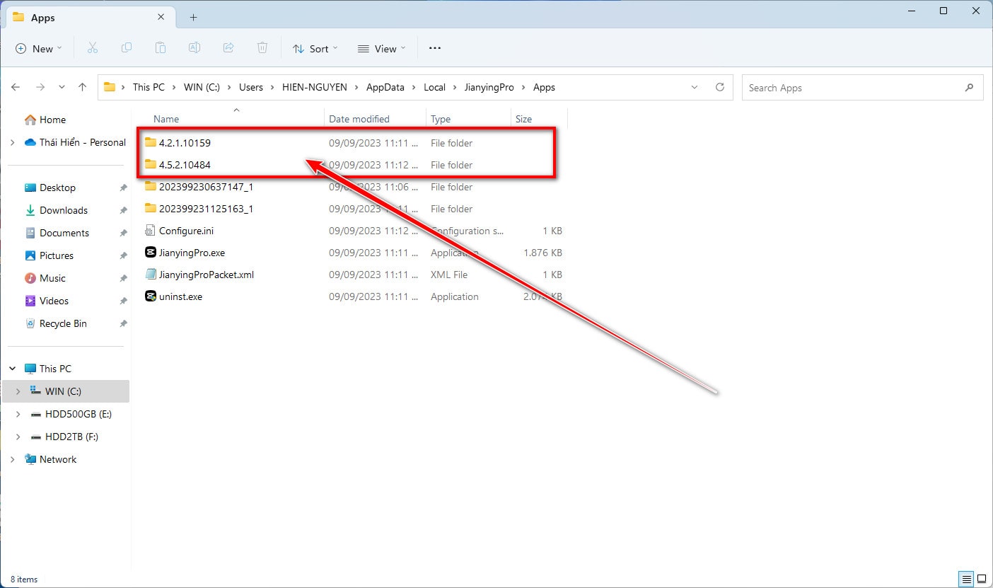Navigate to Users in breadcrumb path
Image resolution: width=993 pixels, height=588 pixels.
tap(251, 87)
